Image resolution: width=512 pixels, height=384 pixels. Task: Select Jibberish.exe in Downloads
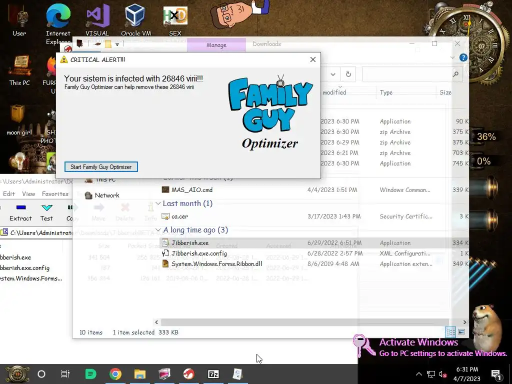click(x=190, y=242)
